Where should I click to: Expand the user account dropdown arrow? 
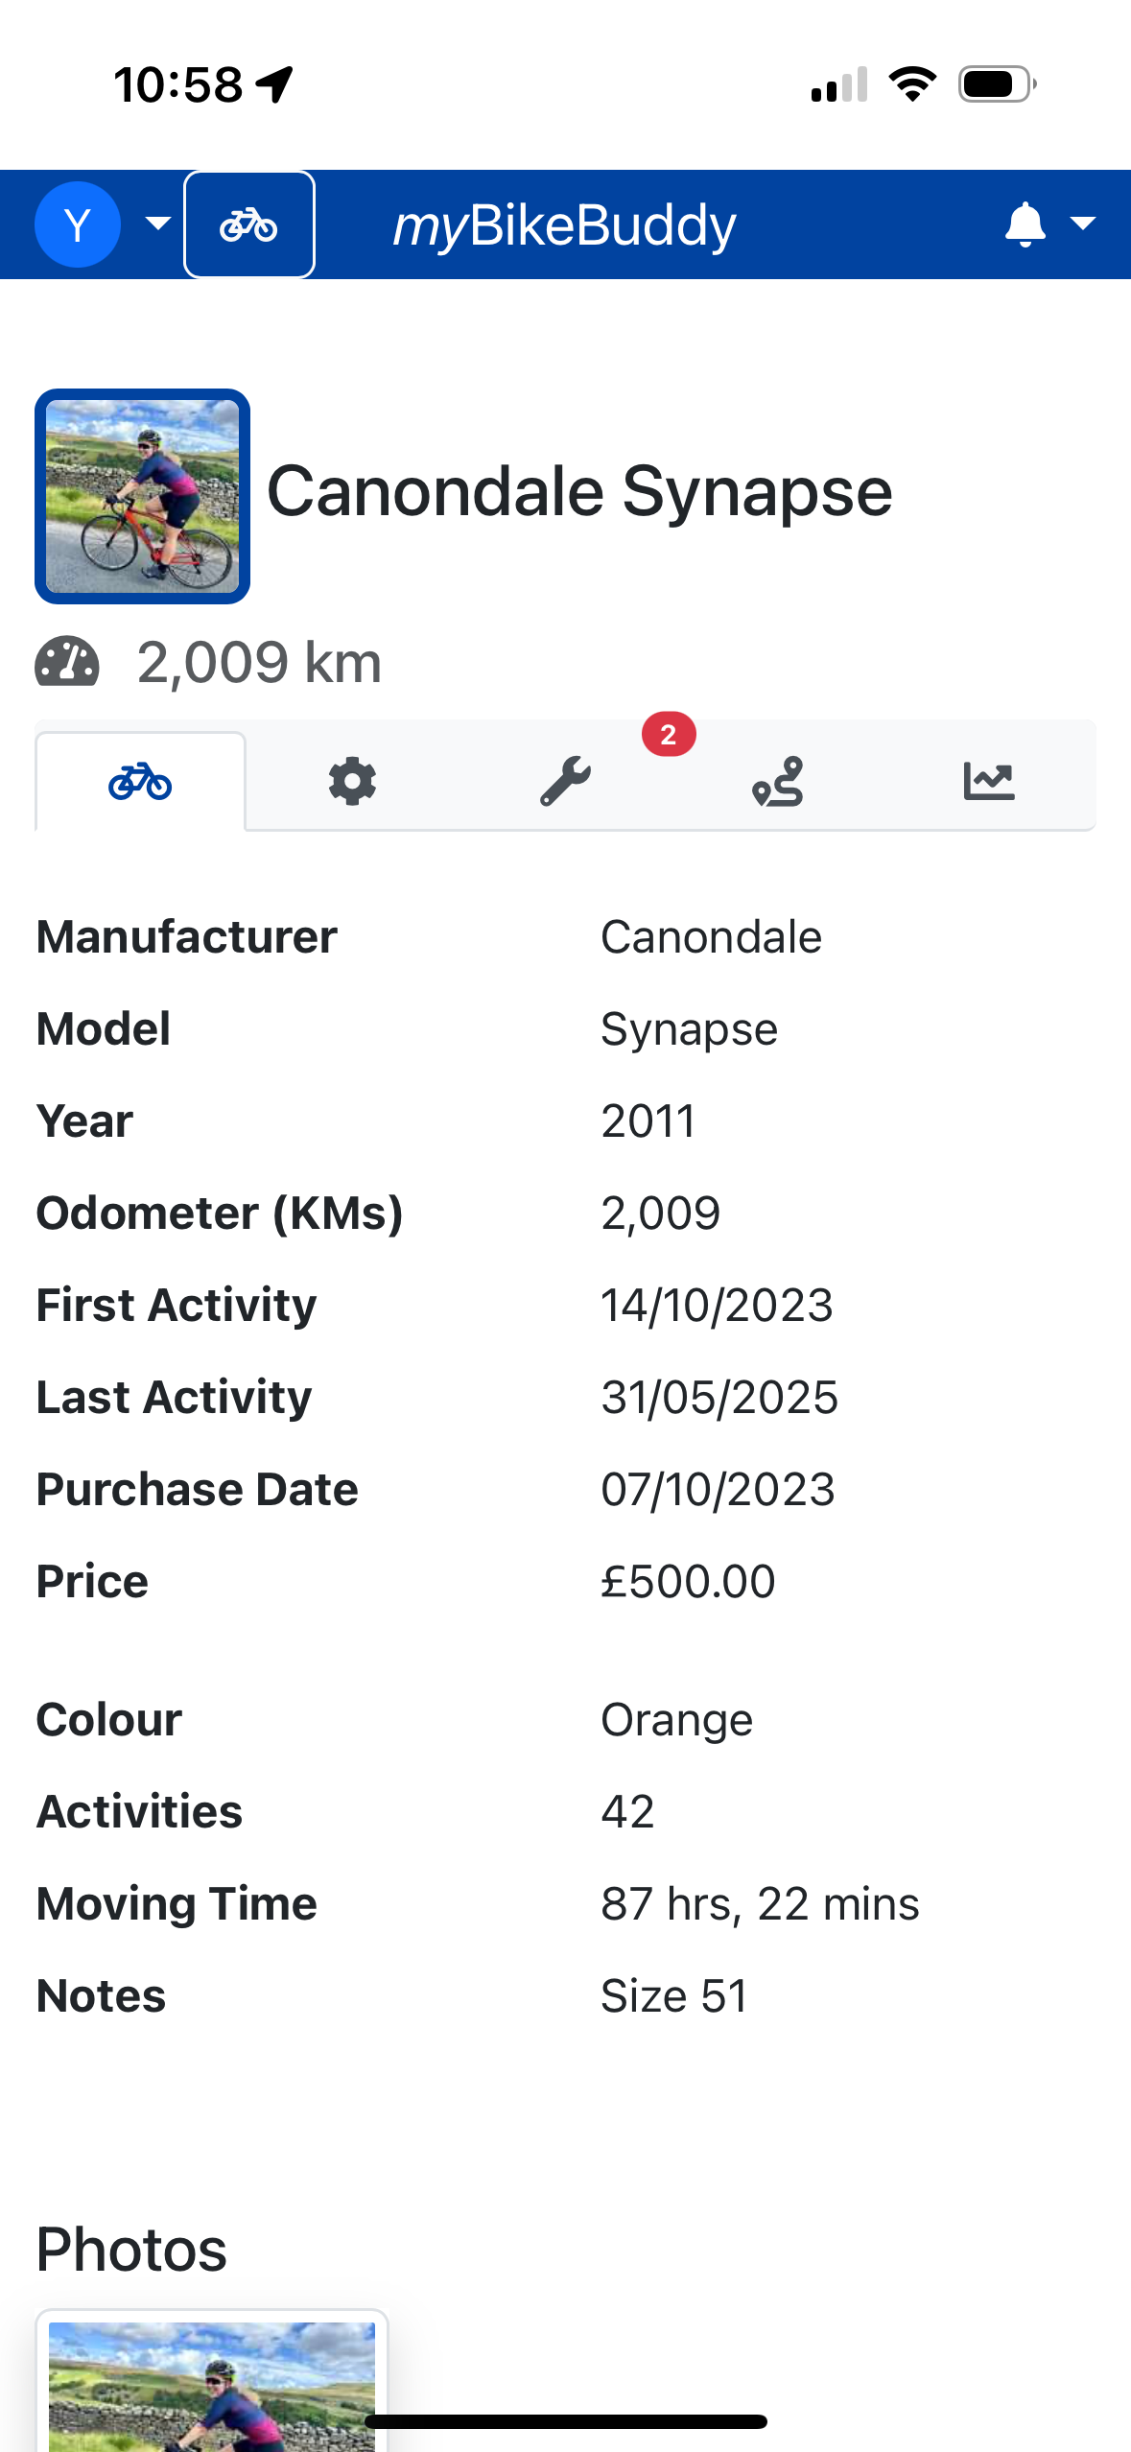(158, 224)
